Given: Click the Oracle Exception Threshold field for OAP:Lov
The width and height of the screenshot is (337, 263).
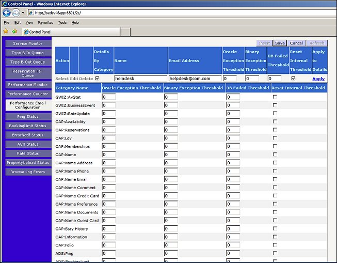Looking at the screenshot, I should tap(109, 138).
